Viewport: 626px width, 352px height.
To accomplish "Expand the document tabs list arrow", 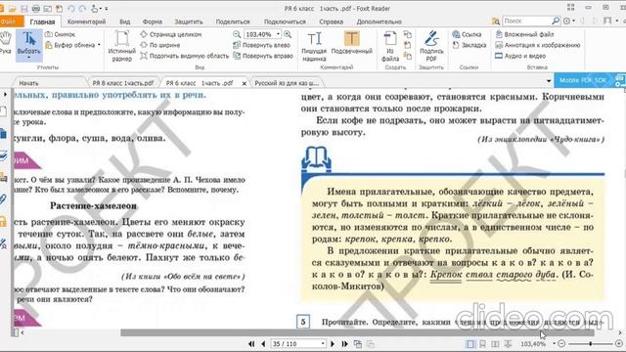I will [x=549, y=81].
